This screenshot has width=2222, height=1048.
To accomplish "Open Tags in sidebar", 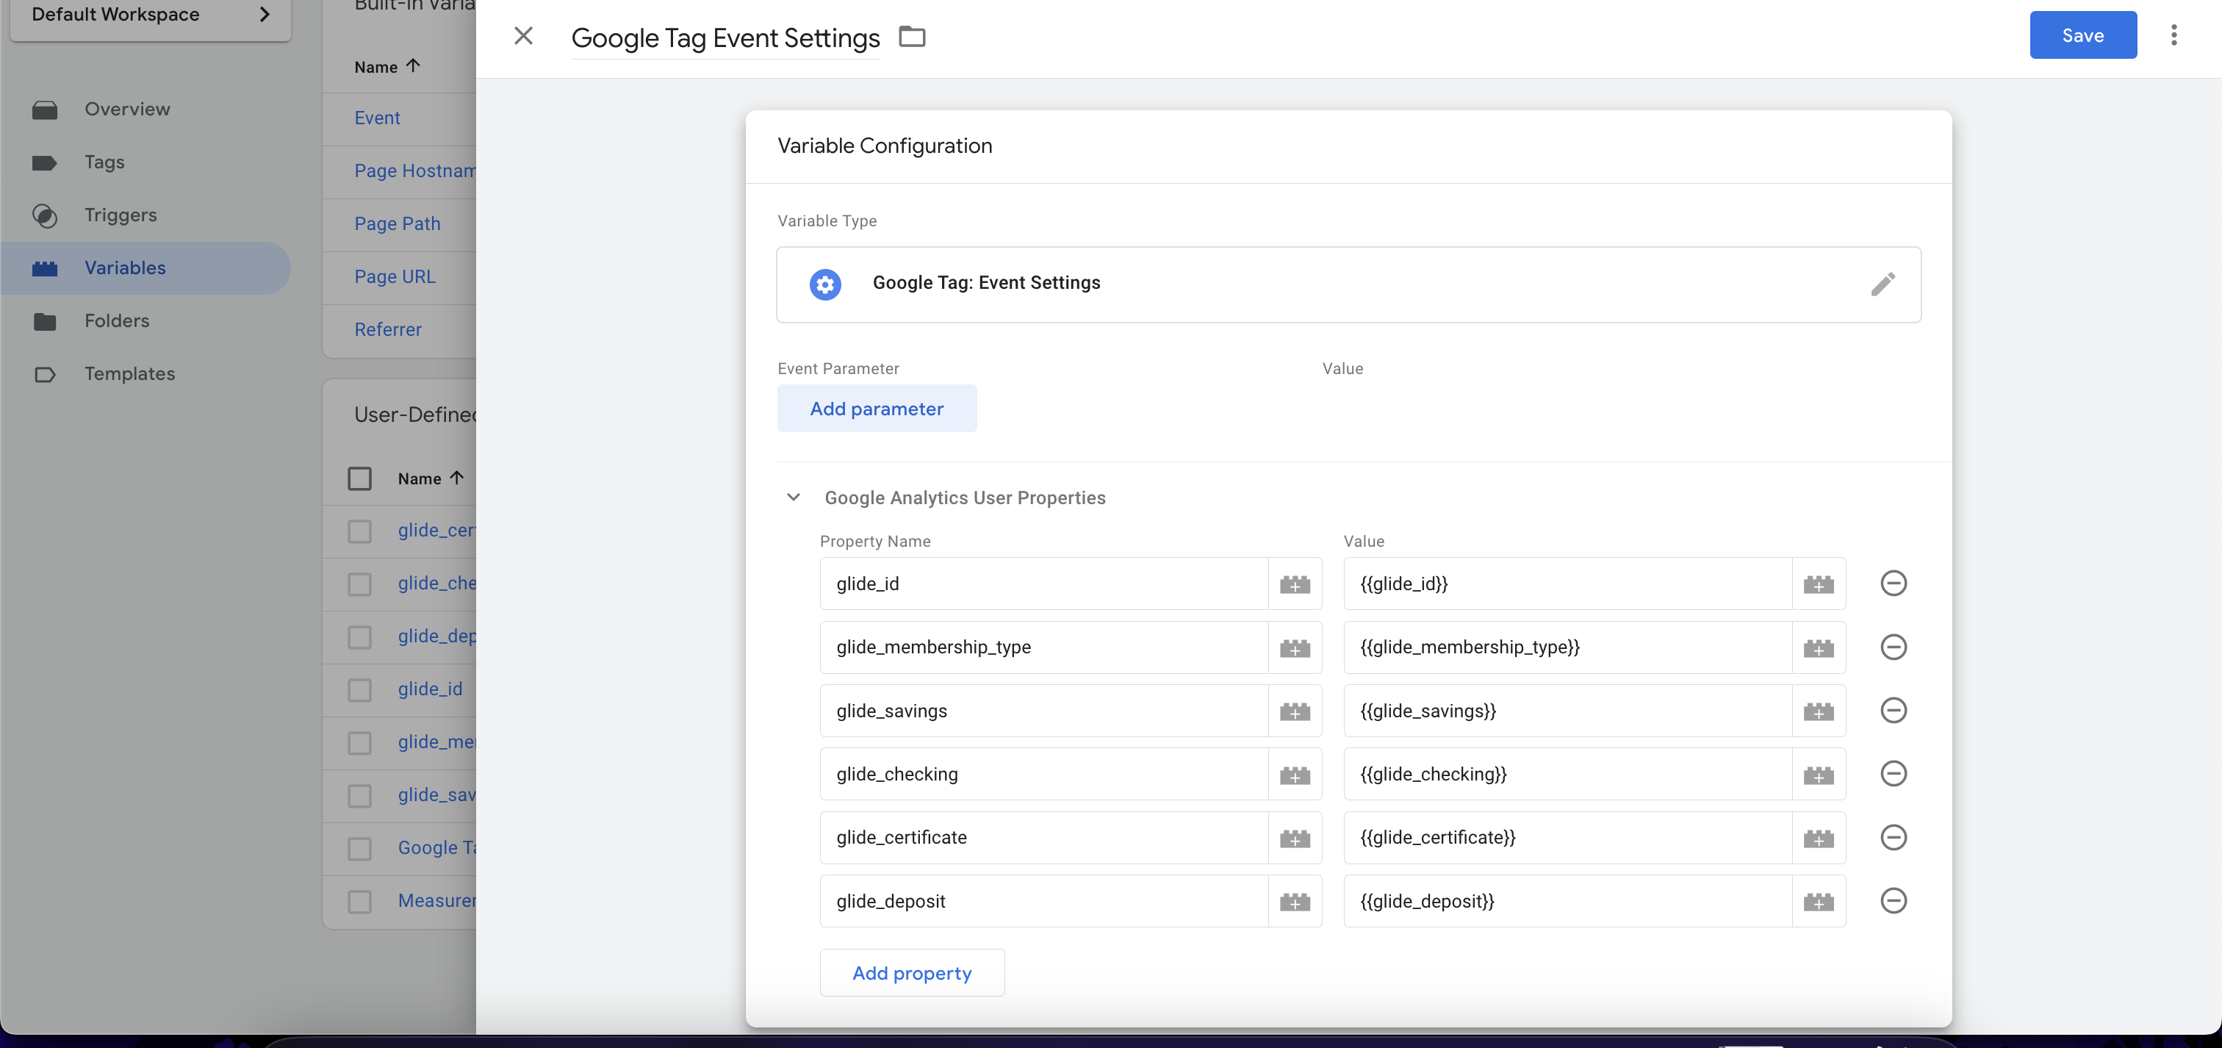I will point(104,162).
